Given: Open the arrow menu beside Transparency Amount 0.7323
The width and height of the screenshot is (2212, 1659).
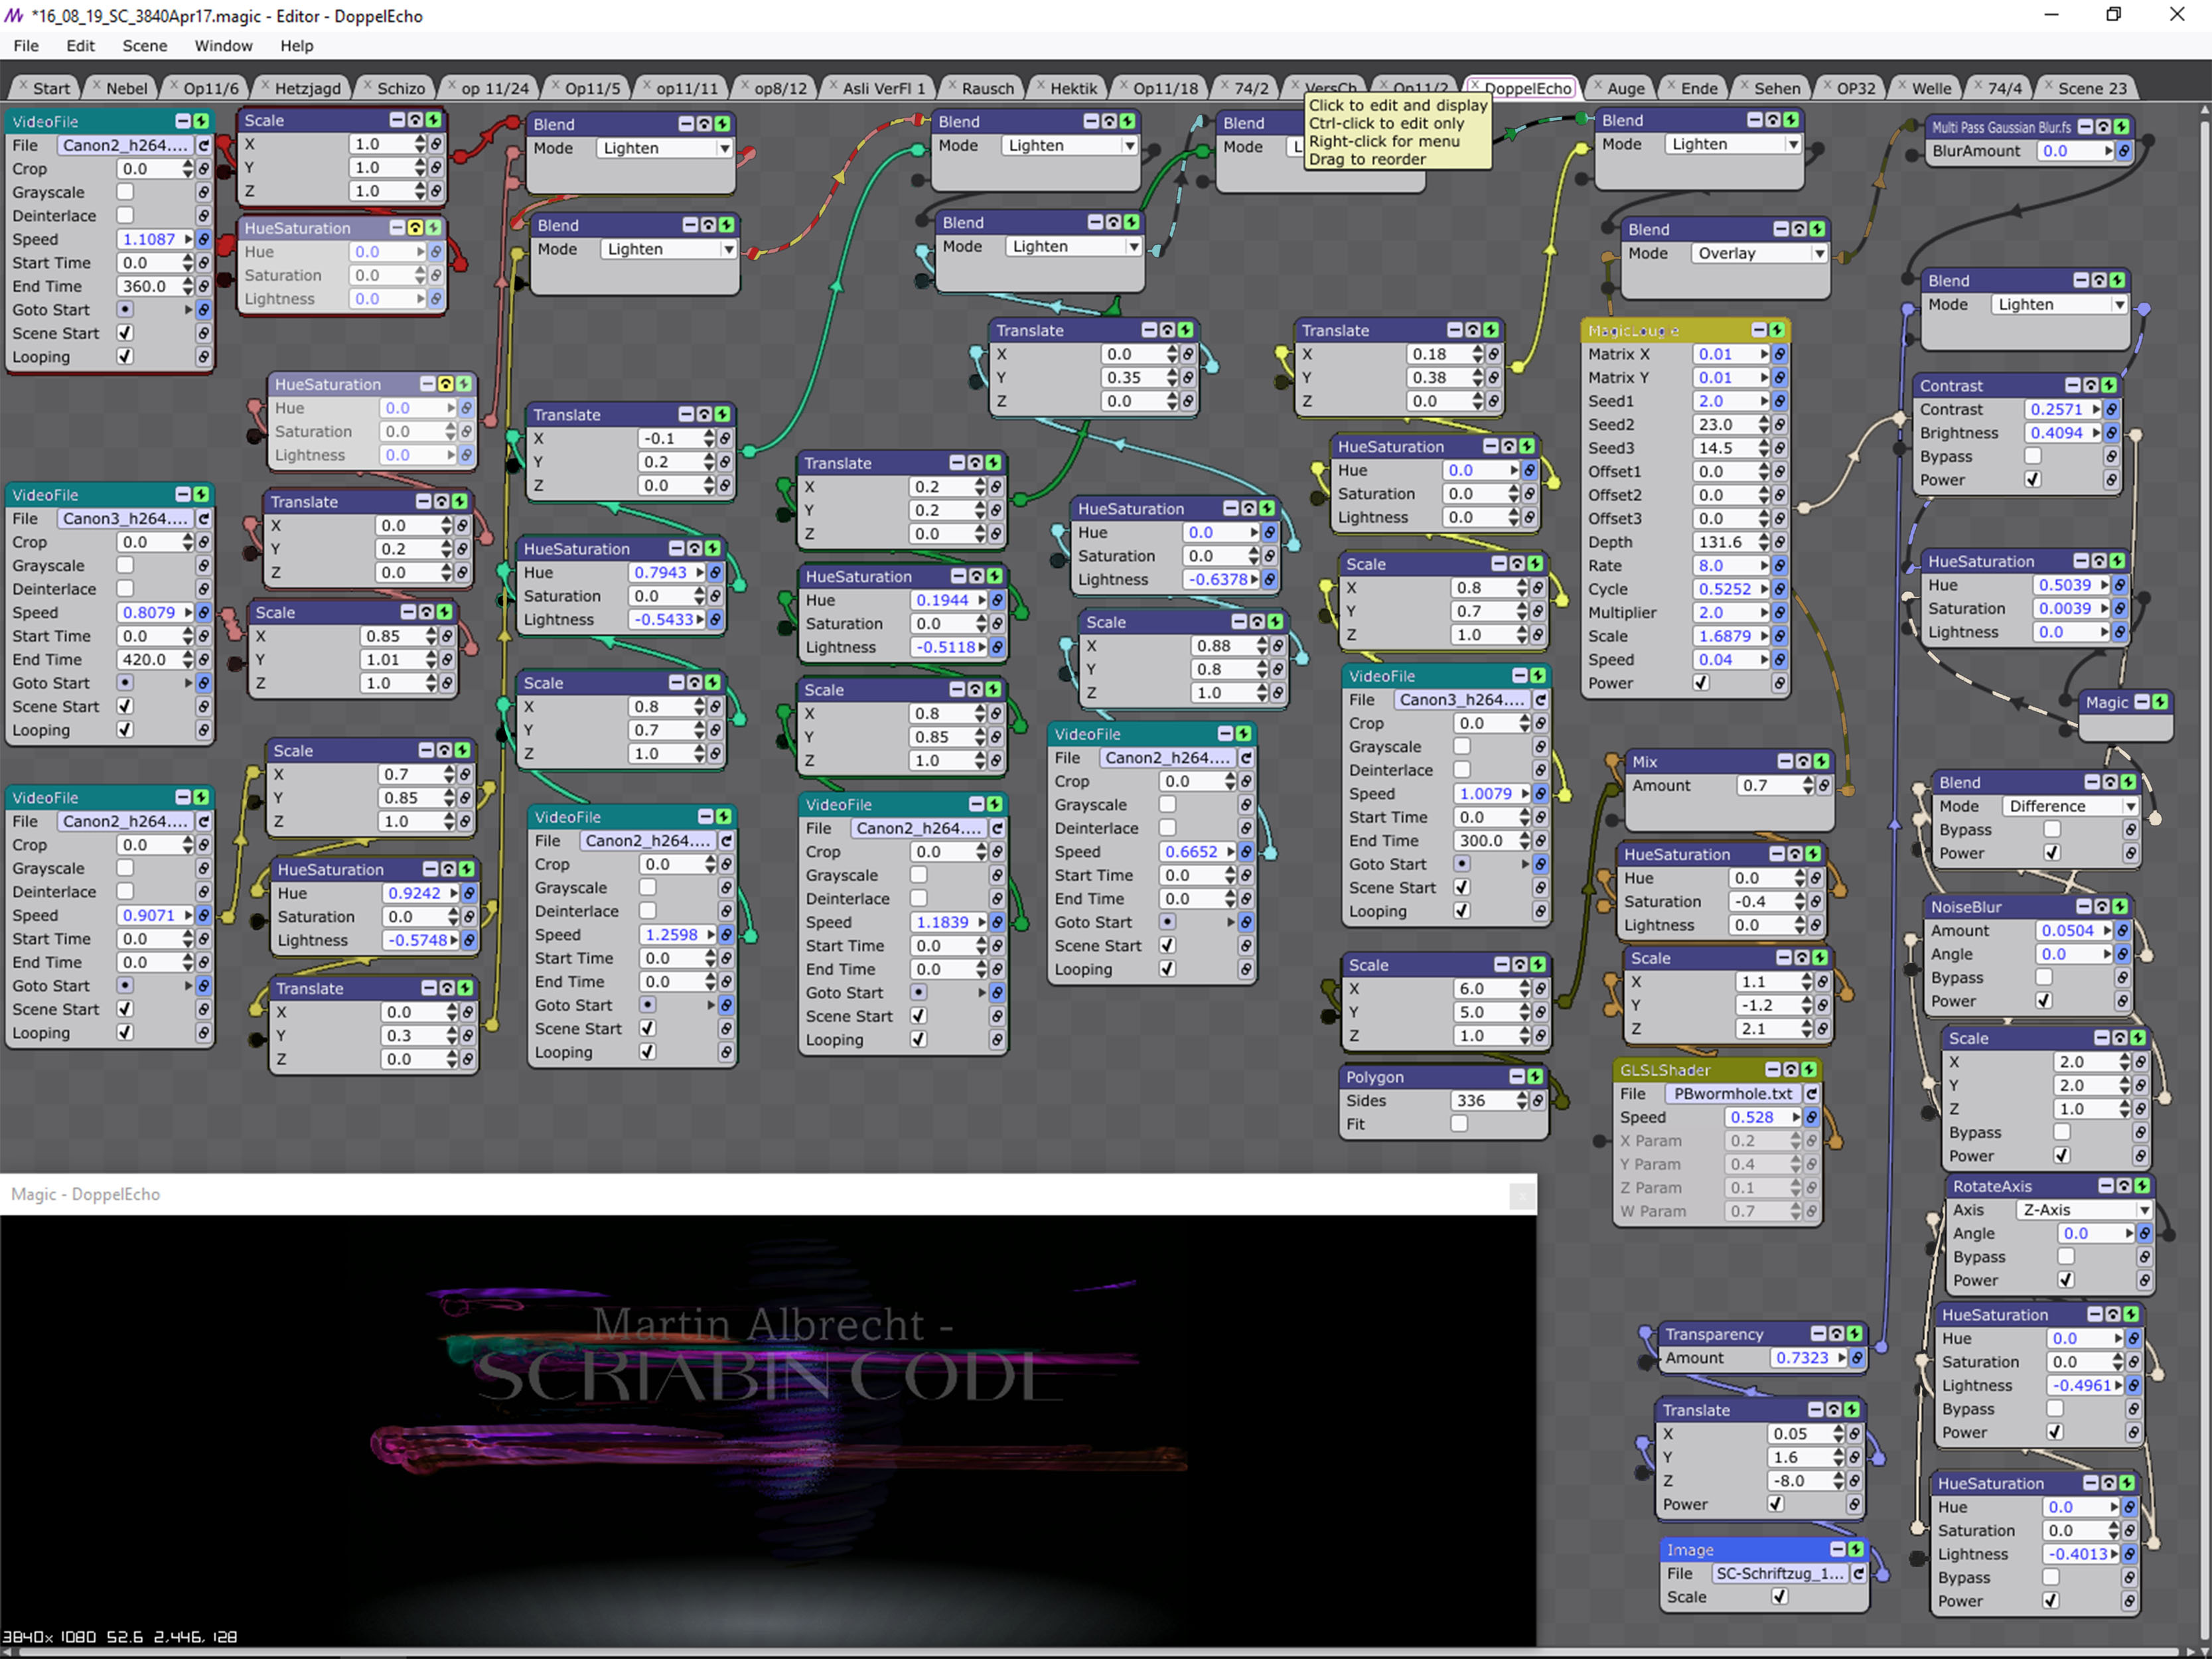Looking at the screenshot, I should coord(1842,1358).
